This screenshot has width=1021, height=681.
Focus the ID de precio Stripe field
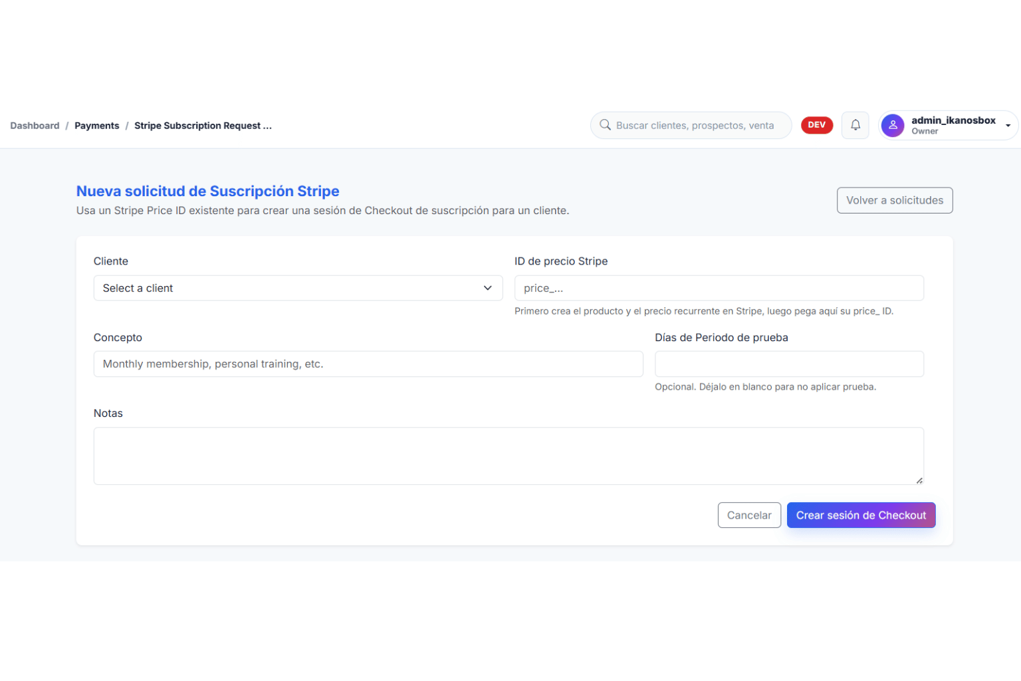point(719,288)
